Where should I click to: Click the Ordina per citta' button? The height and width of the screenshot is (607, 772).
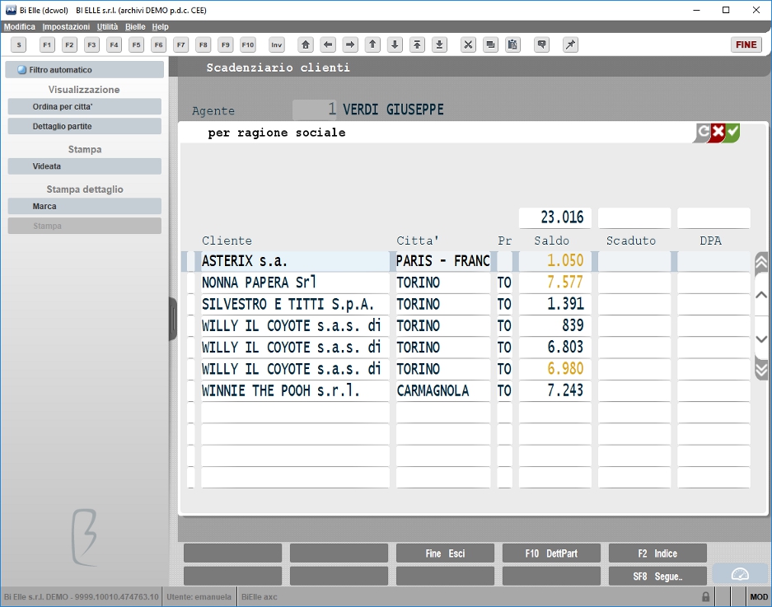point(85,106)
